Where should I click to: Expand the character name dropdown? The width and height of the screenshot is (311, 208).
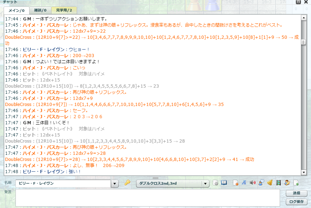(x=115, y=184)
